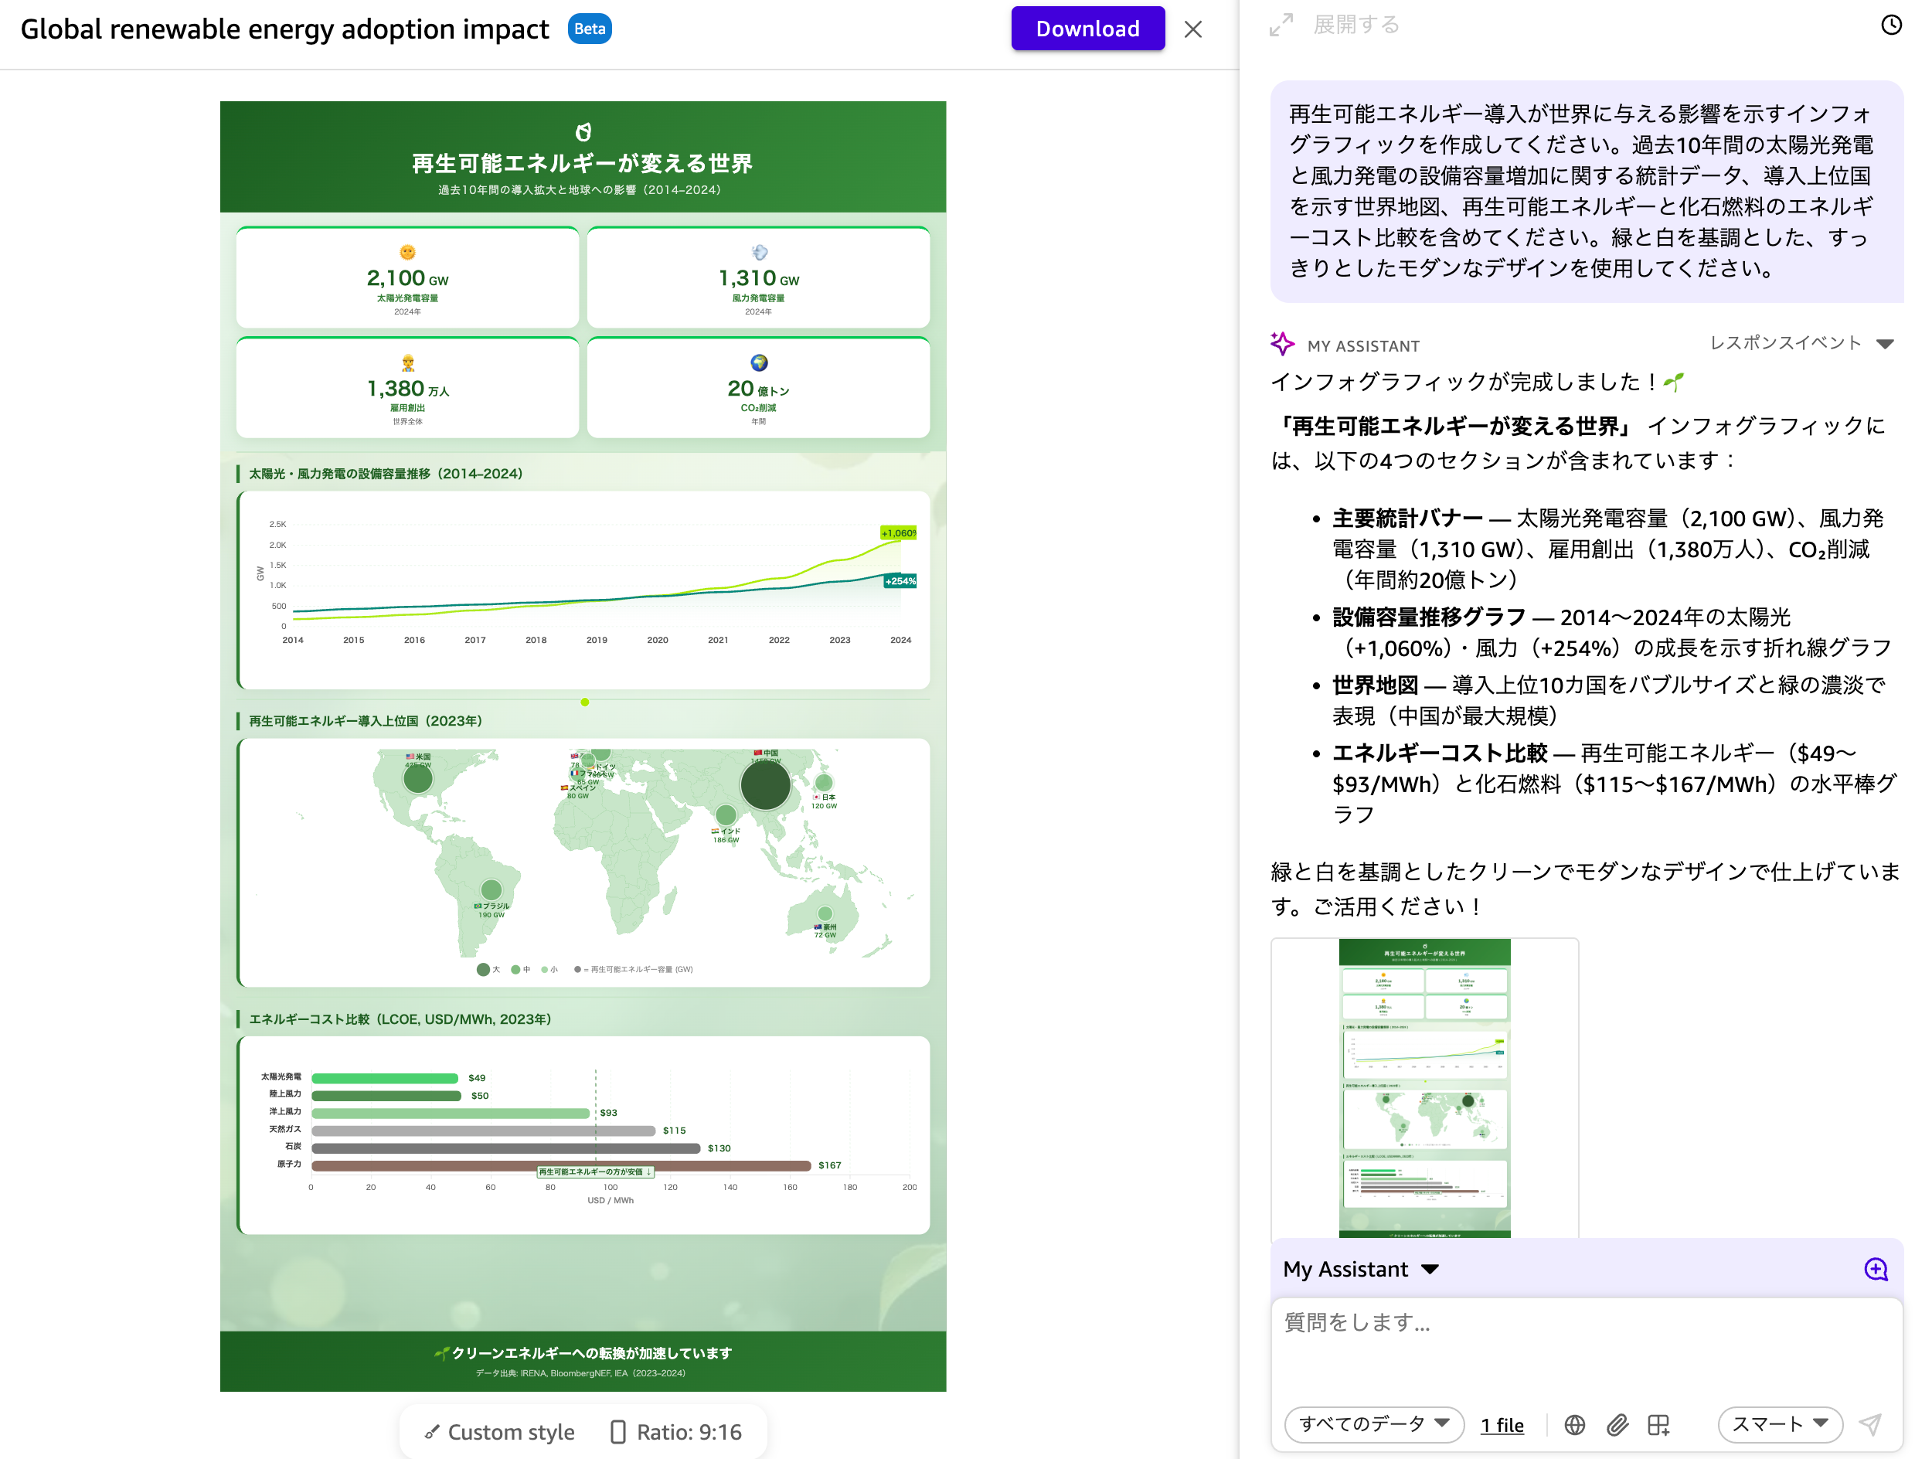The image size is (1915, 1459).
Task: Open the すべてのデータ dropdown
Action: [1373, 1424]
